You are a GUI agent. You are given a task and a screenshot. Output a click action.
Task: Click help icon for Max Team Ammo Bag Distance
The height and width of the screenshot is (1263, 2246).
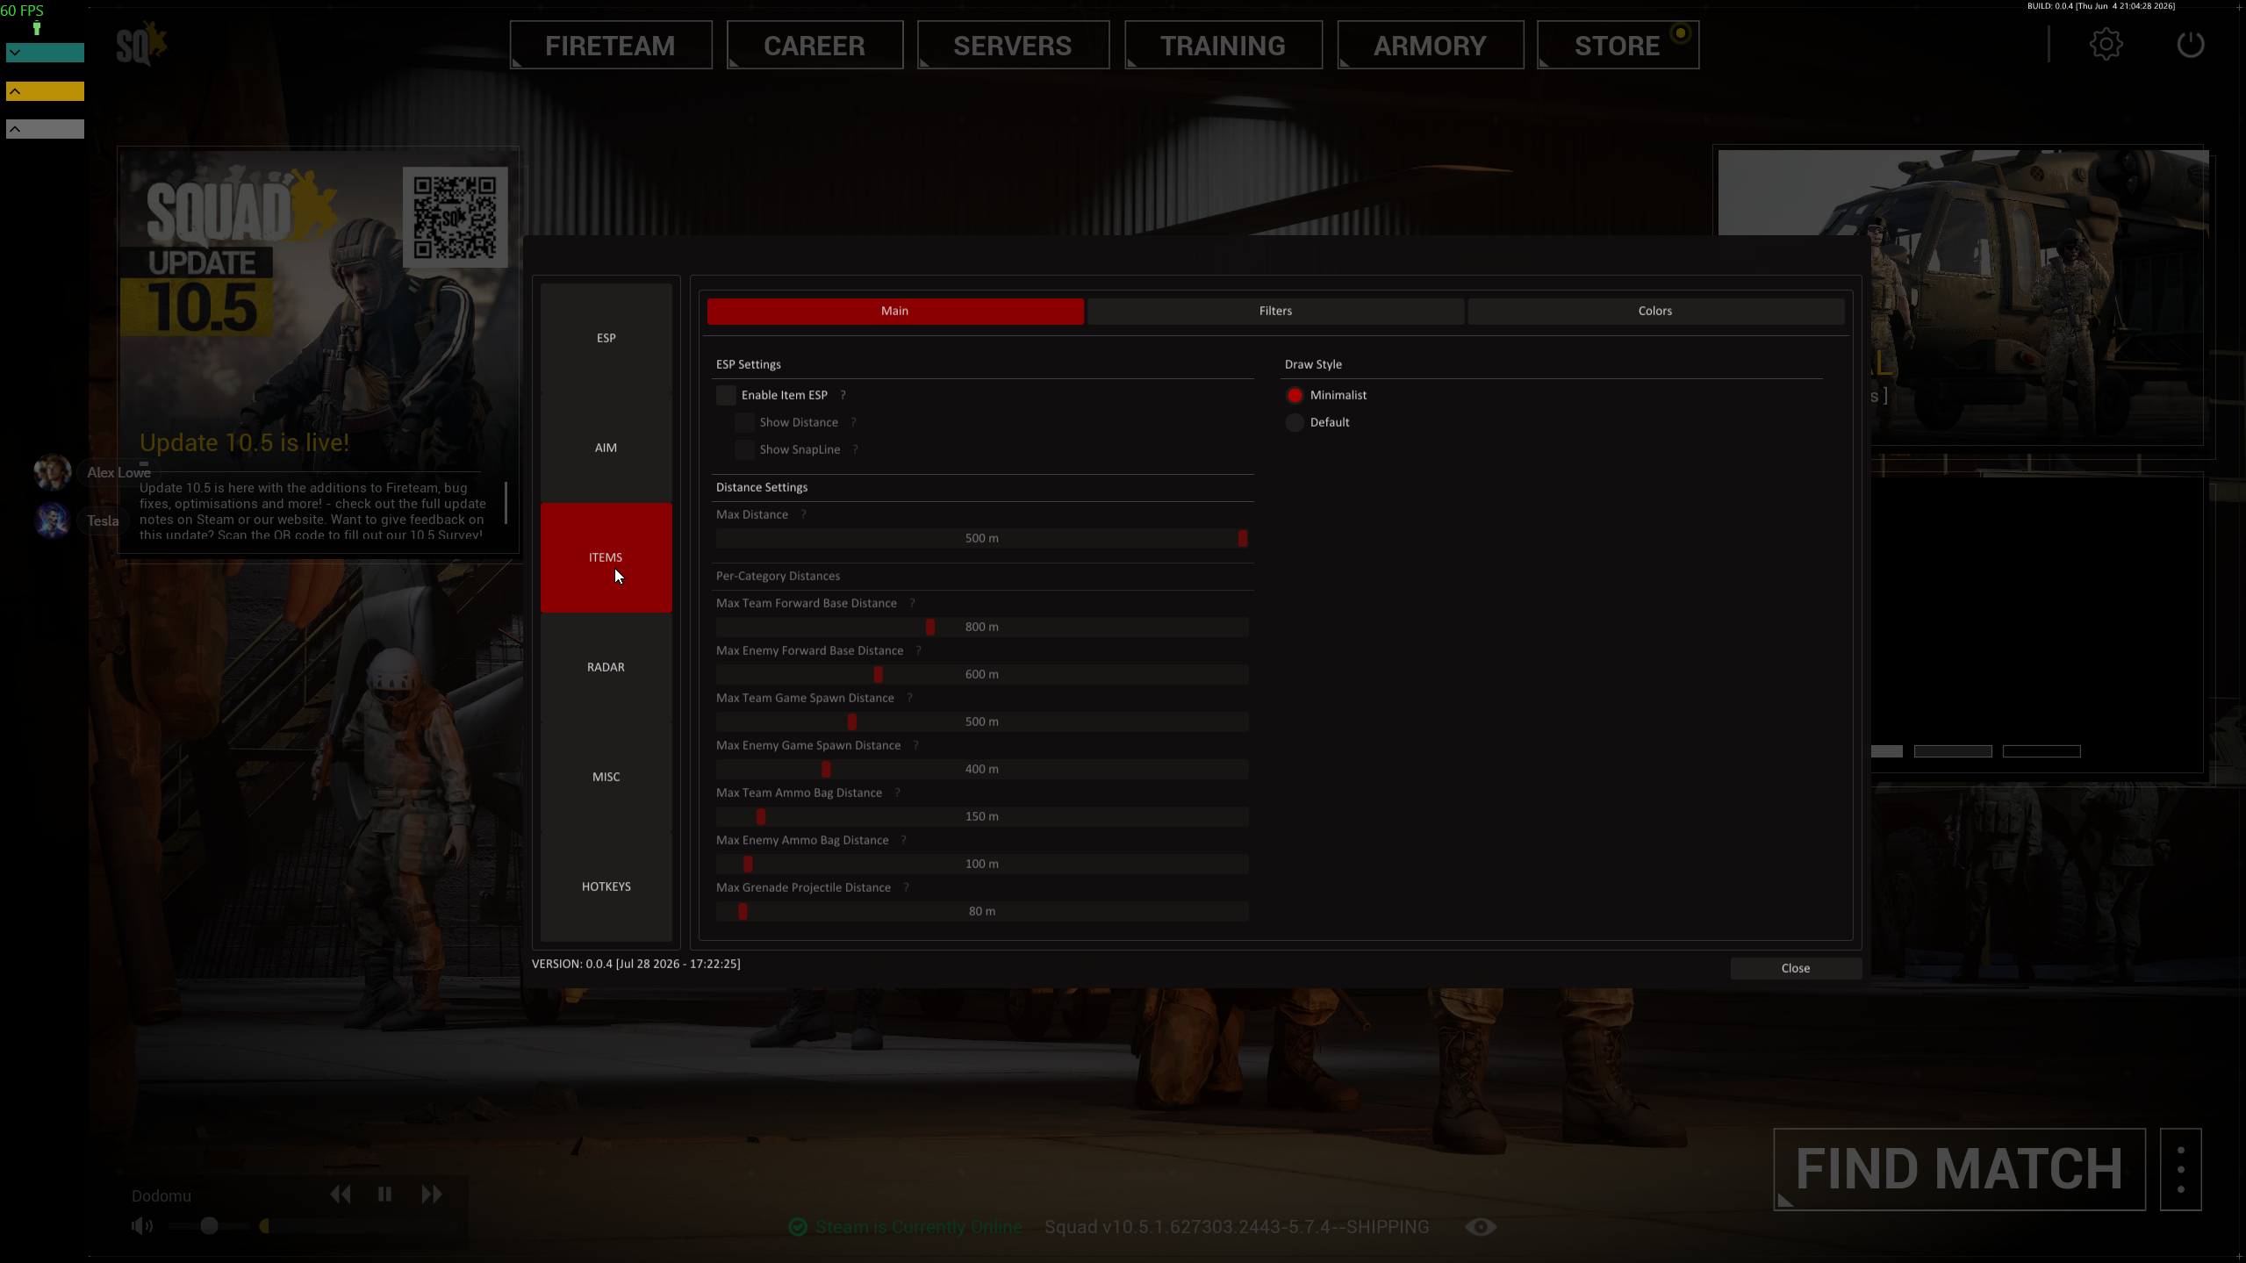click(897, 793)
